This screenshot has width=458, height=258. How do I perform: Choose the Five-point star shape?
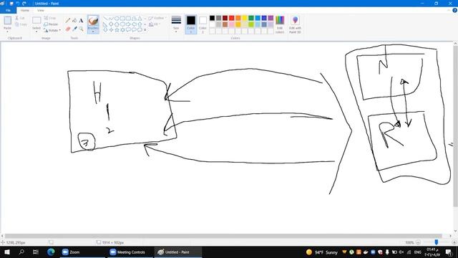(x=117, y=30)
